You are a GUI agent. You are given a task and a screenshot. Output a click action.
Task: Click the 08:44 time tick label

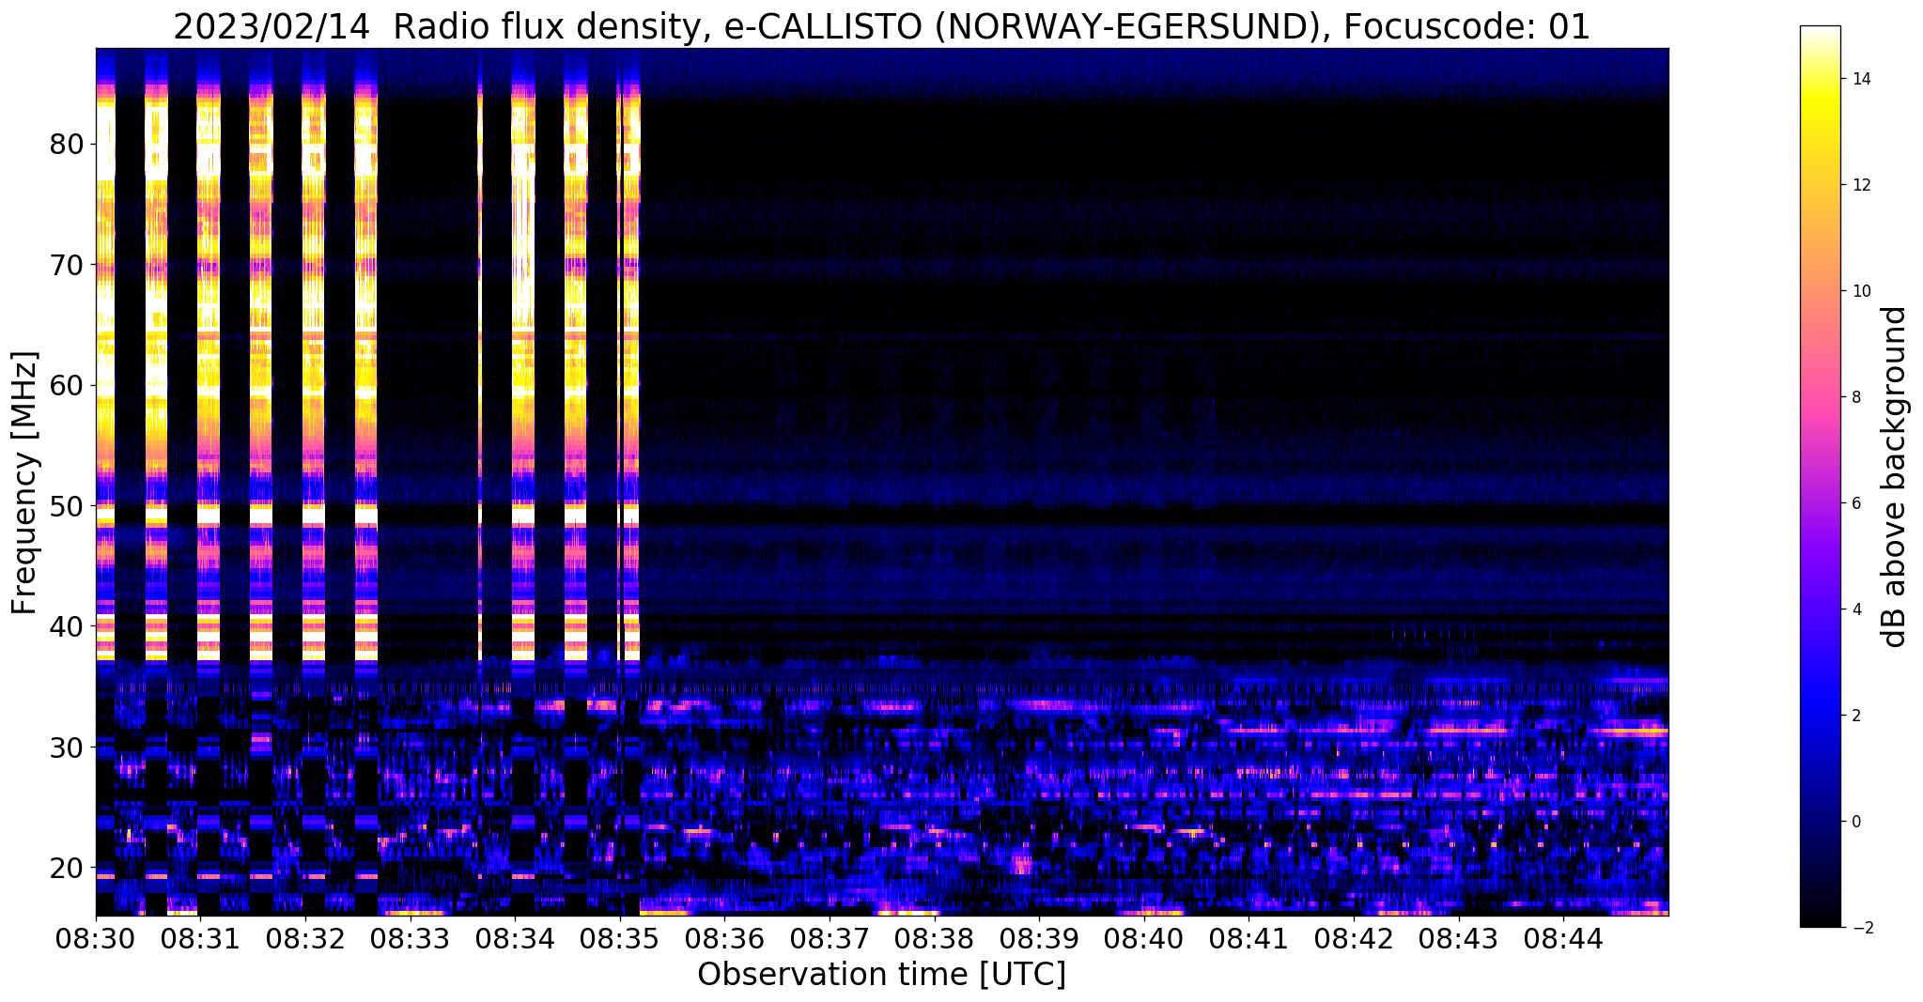(x=1563, y=939)
